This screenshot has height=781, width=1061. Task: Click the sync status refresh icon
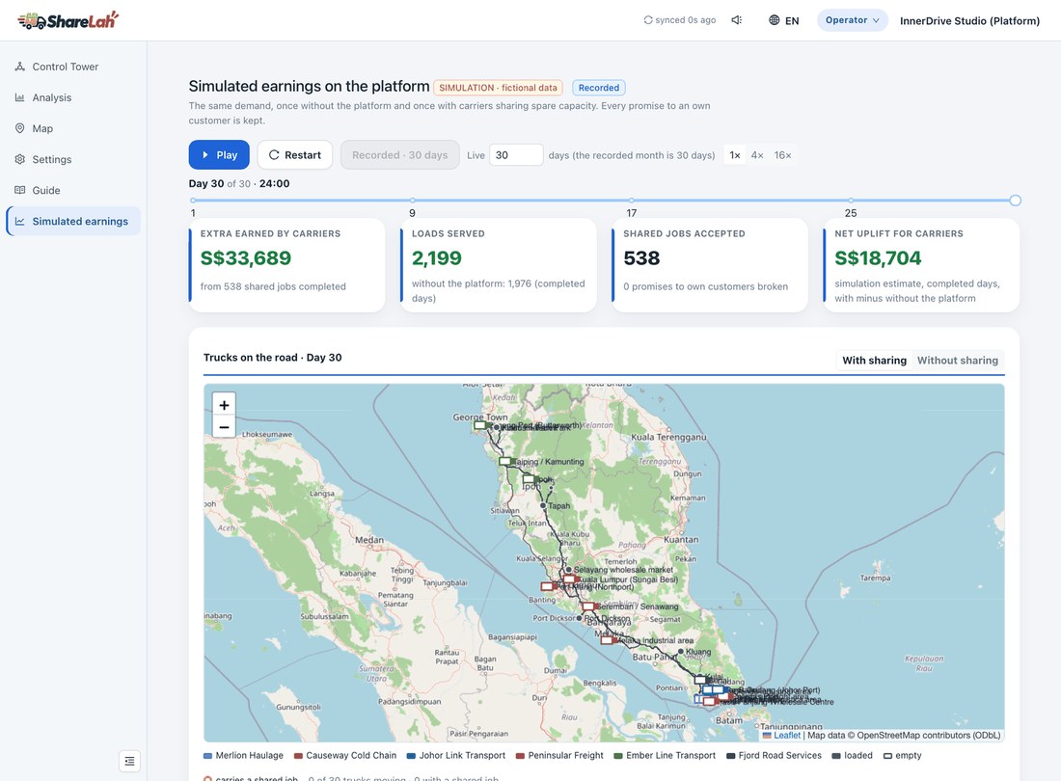(x=647, y=20)
